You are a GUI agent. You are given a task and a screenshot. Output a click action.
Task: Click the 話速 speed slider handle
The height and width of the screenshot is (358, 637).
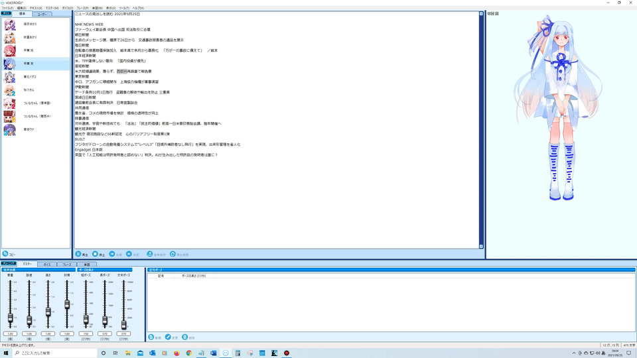(29, 321)
